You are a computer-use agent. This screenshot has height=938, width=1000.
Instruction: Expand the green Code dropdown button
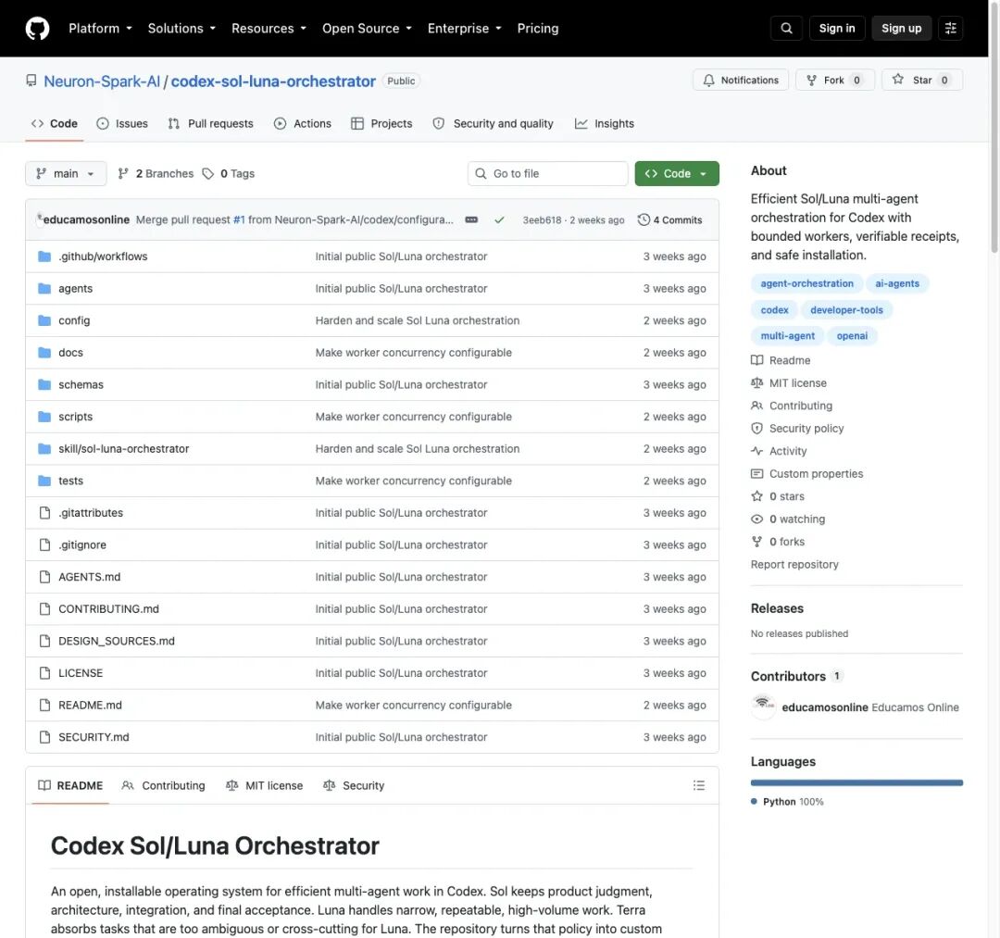click(x=677, y=173)
